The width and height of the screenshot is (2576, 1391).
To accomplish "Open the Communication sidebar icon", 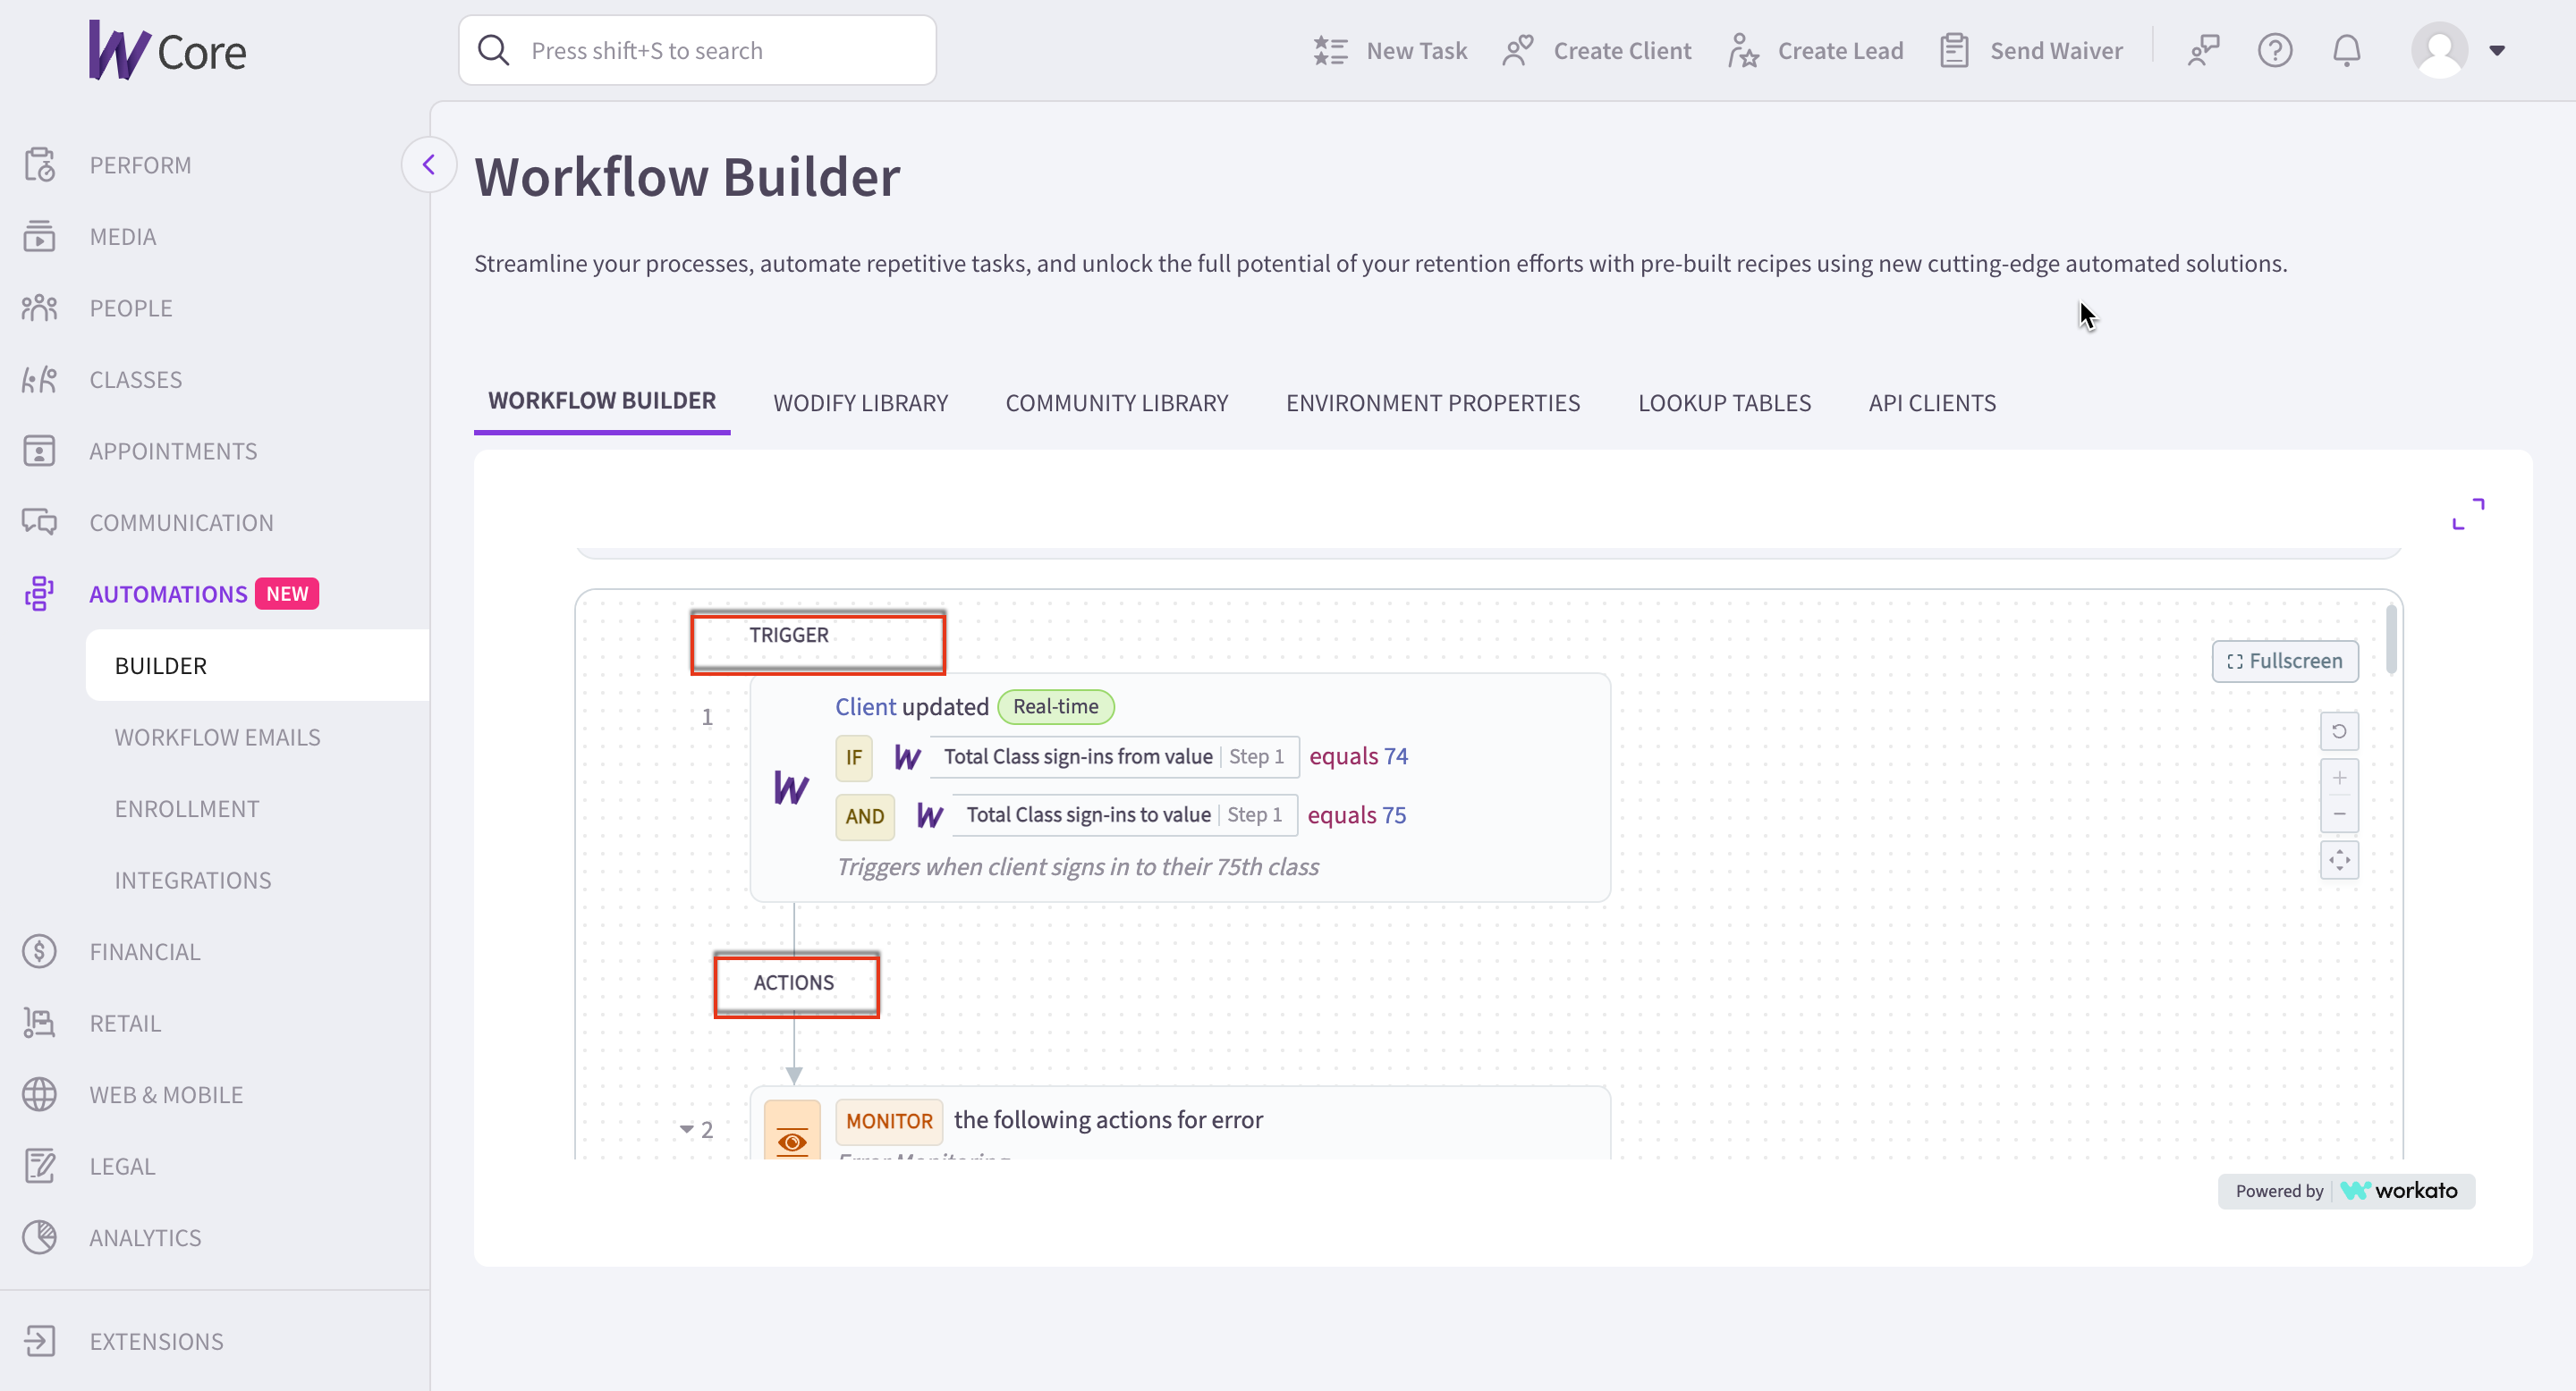I will coord(40,523).
